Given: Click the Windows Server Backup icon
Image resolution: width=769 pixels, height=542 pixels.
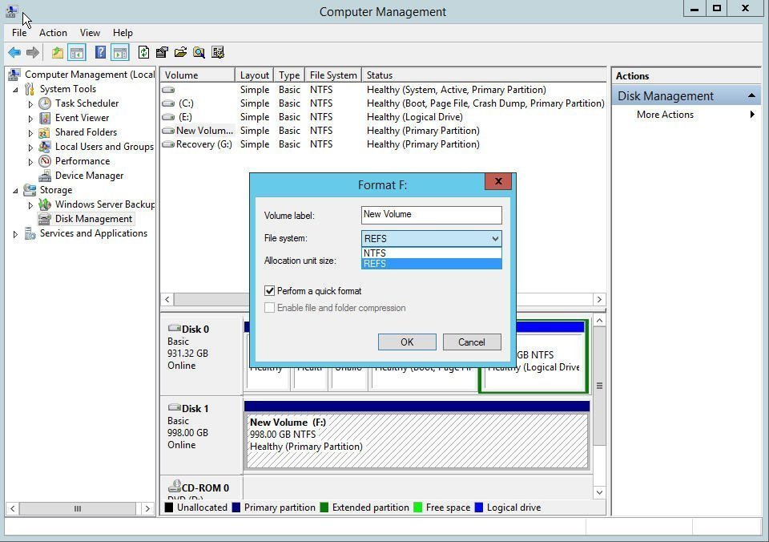Looking at the screenshot, I should click(x=45, y=204).
